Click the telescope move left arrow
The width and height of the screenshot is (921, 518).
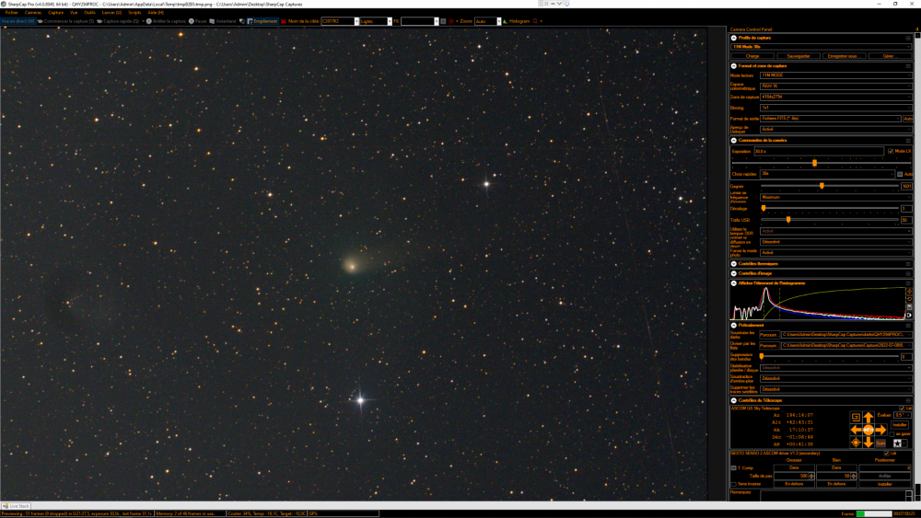856,430
